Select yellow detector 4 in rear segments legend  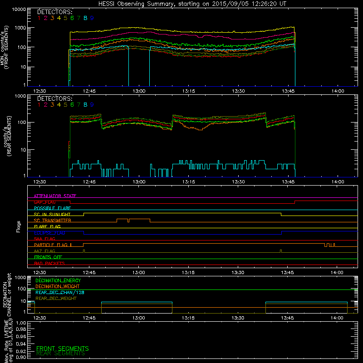(59, 105)
